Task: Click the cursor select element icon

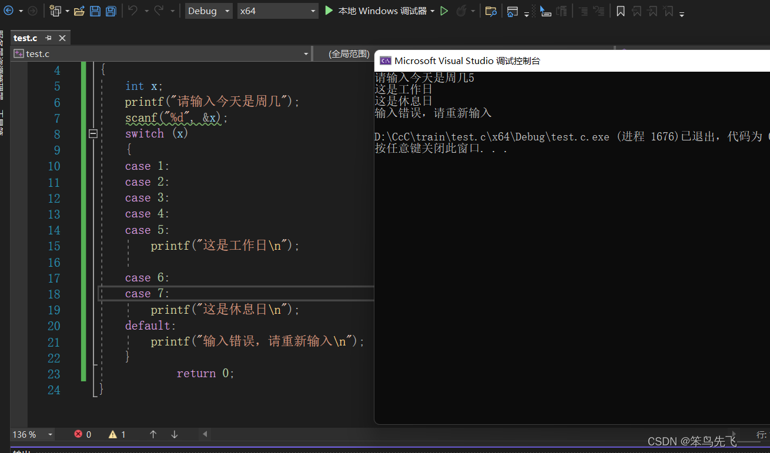Action: click(545, 11)
